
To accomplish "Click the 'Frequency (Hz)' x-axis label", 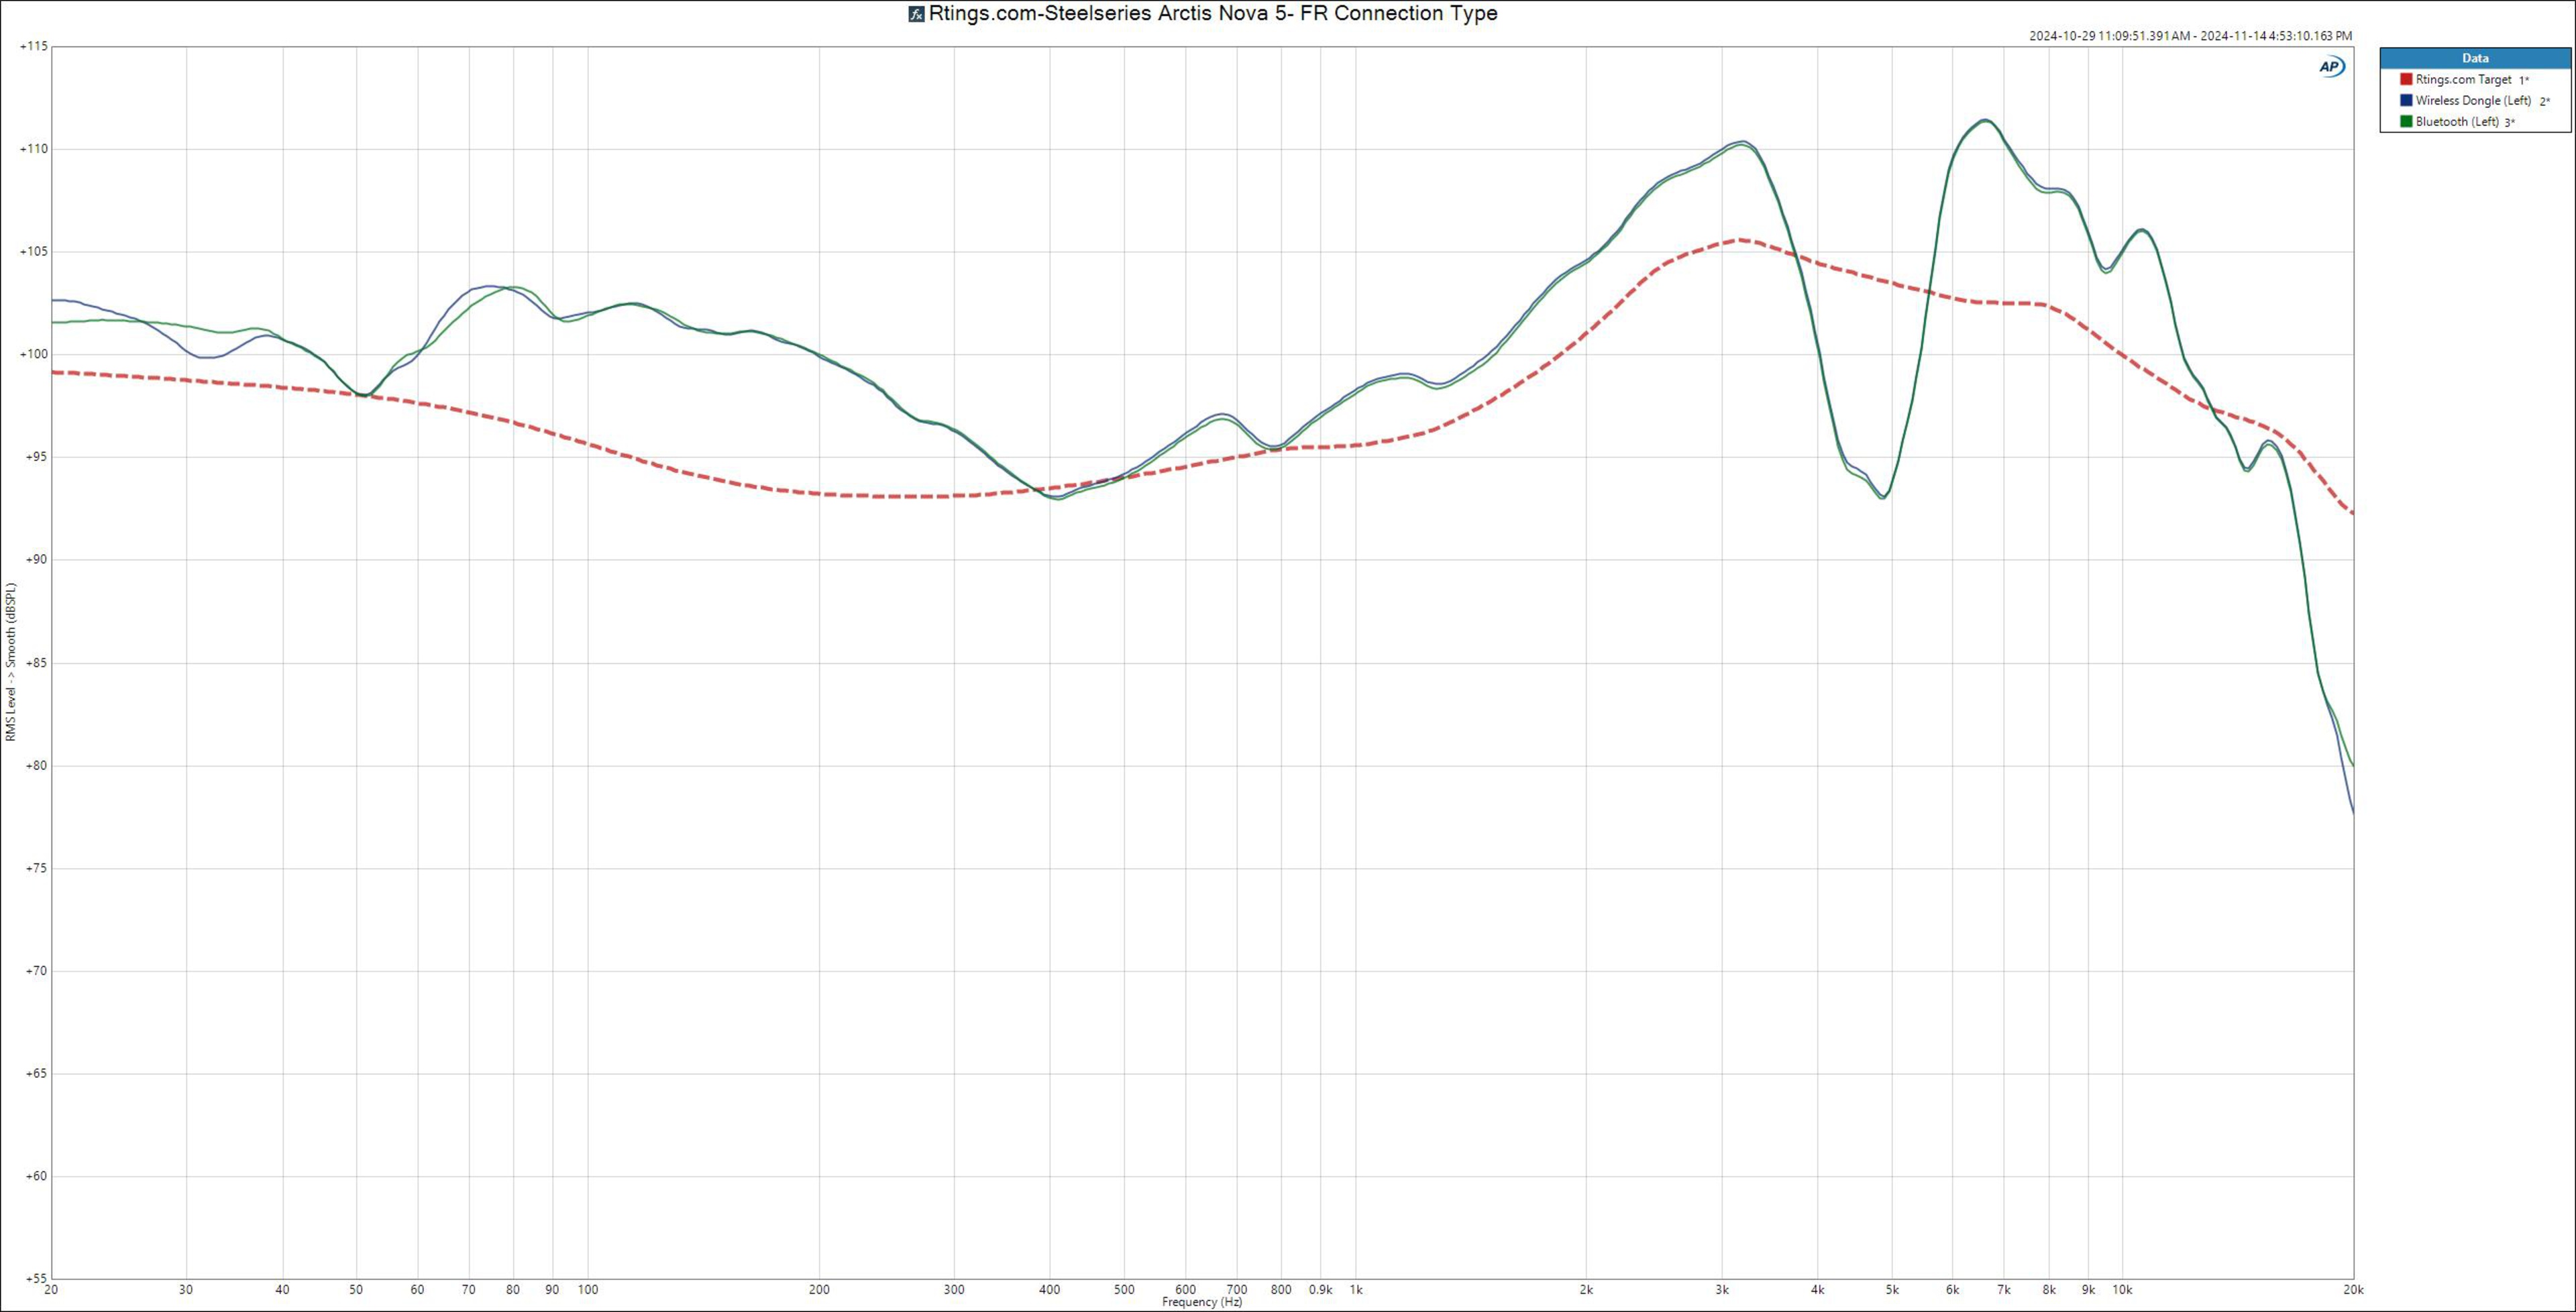I will pyautogui.click(x=1202, y=1302).
